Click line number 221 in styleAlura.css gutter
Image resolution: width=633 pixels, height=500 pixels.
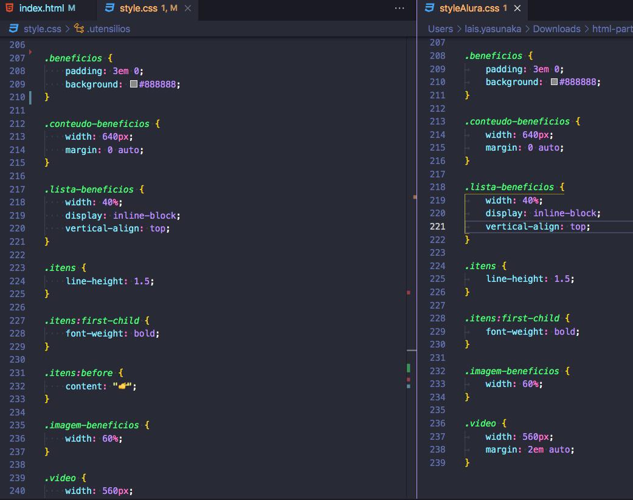point(438,227)
